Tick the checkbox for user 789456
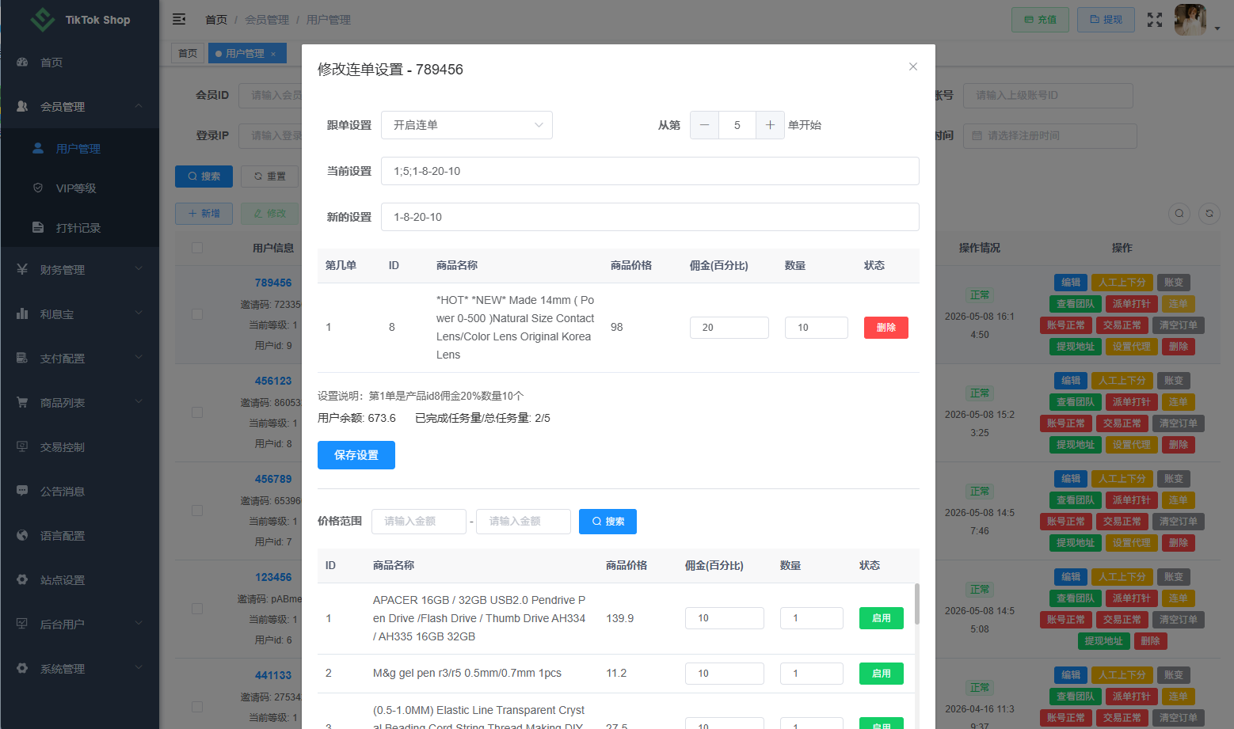Screen dimensions: 1234x729 (x=197, y=314)
